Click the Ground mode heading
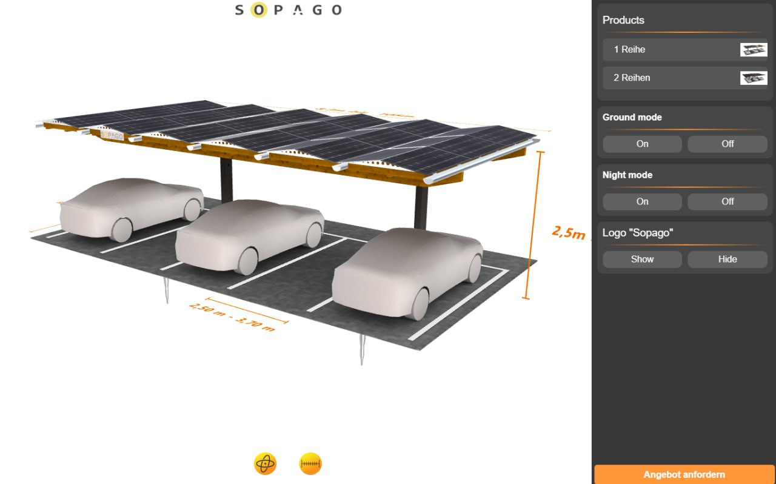 pyautogui.click(x=632, y=117)
